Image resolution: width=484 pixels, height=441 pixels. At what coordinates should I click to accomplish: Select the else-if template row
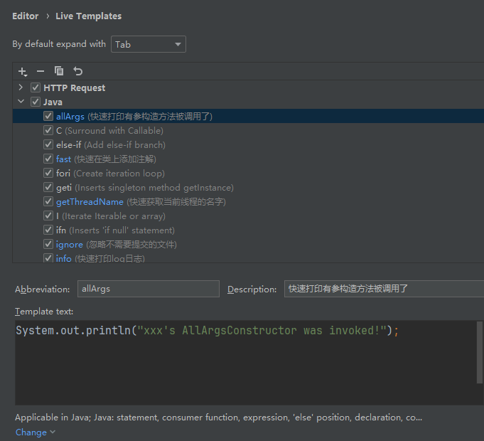[x=248, y=144]
